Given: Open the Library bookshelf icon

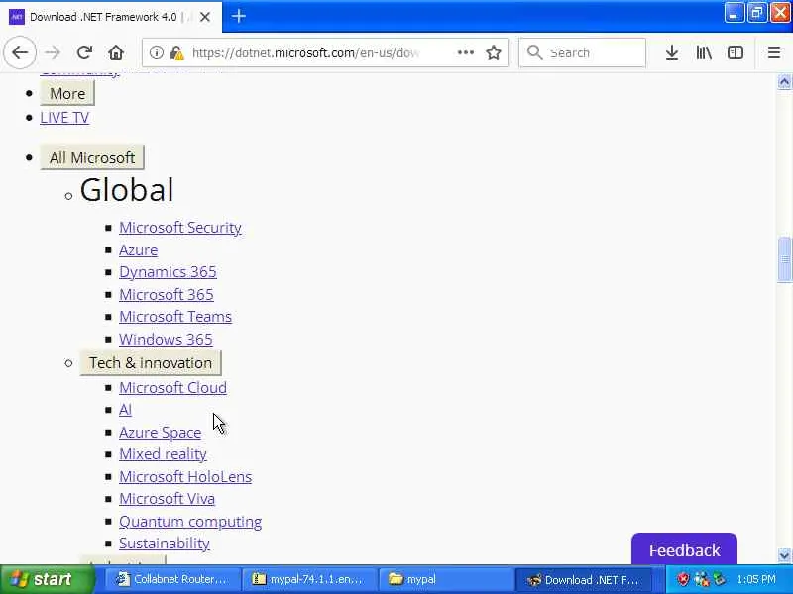Looking at the screenshot, I should (704, 52).
